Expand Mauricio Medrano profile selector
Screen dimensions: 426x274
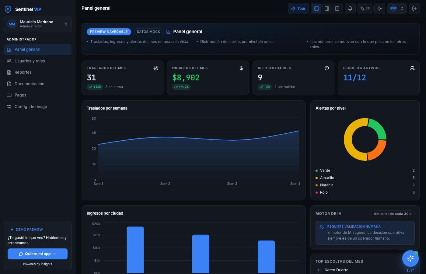point(37,24)
